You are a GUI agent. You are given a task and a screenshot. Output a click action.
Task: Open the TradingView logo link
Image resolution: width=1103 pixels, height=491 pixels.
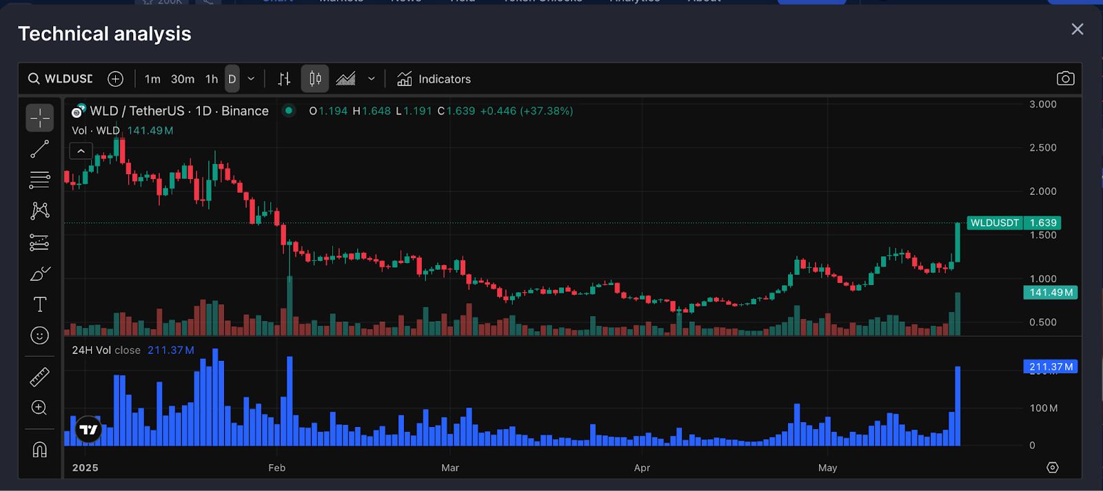click(88, 430)
